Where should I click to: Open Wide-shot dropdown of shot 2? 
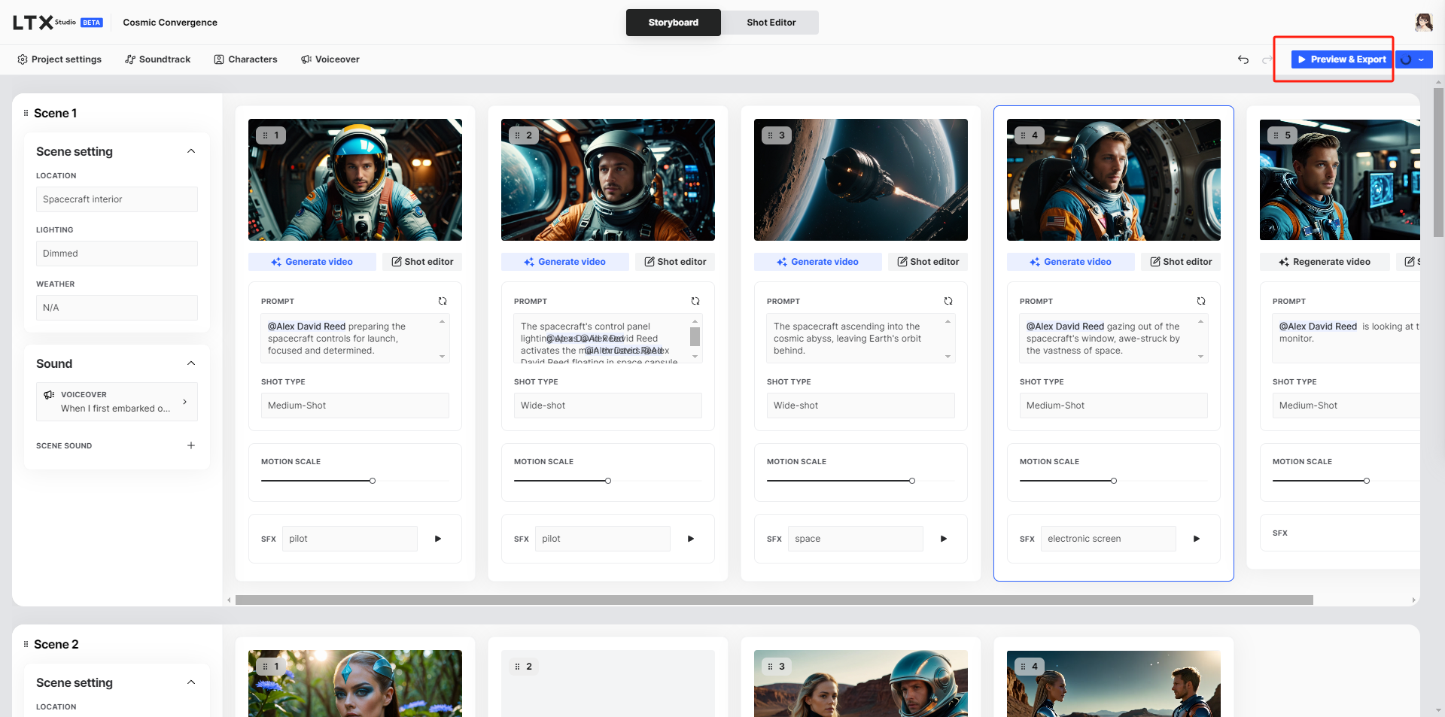click(608, 406)
